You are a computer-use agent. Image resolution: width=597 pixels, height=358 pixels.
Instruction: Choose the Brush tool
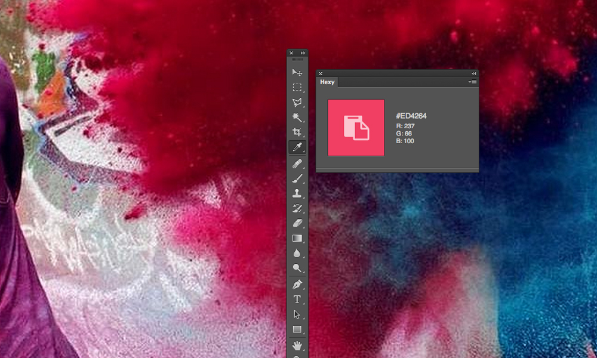pos(297,178)
